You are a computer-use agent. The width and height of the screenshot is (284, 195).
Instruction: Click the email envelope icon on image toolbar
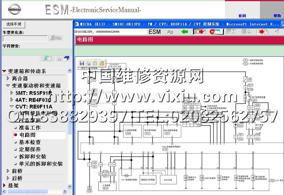(x=95, y=63)
